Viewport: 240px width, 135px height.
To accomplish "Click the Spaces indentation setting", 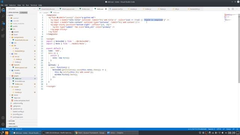I will point(211,129).
